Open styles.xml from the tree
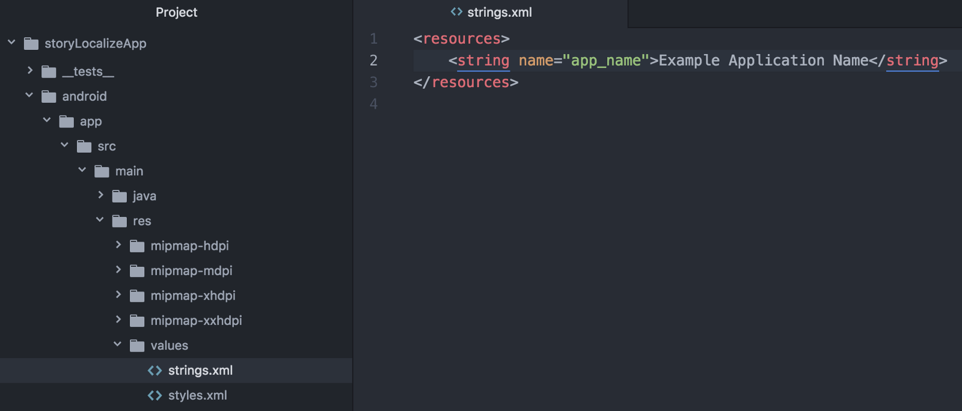 coord(197,395)
